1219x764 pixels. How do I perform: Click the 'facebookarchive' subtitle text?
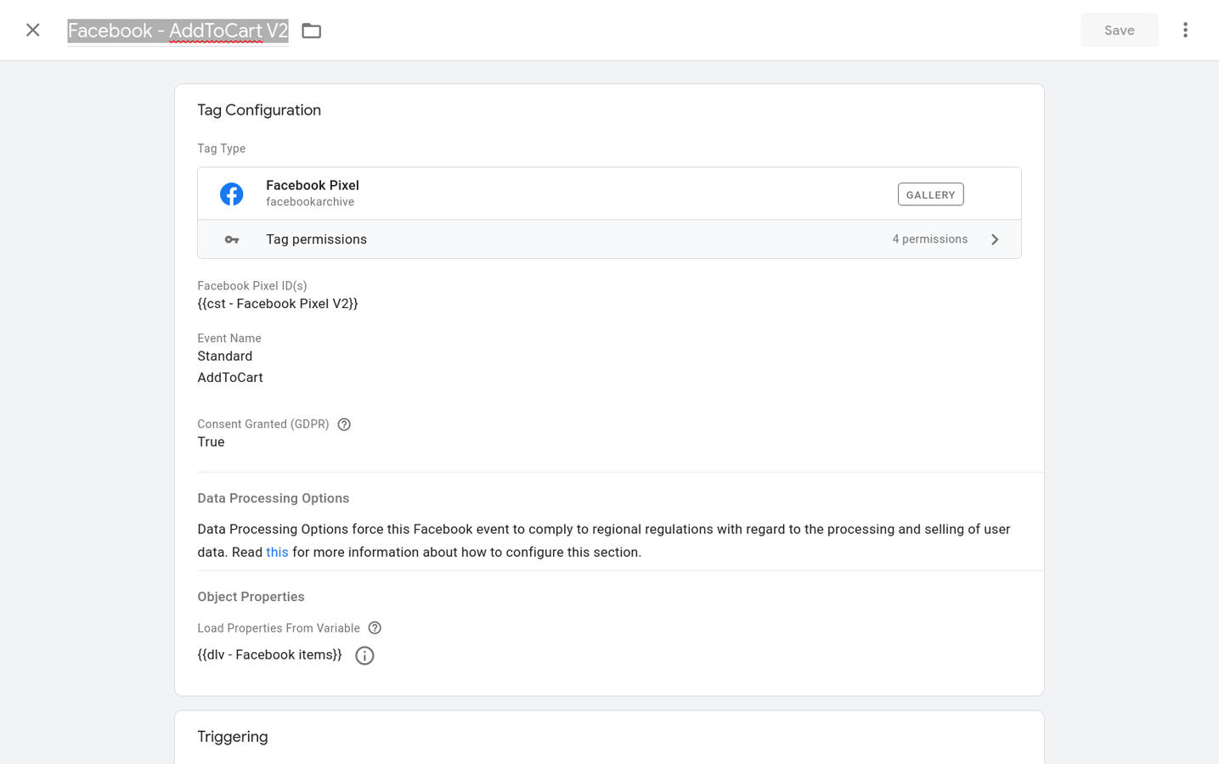[x=310, y=202]
